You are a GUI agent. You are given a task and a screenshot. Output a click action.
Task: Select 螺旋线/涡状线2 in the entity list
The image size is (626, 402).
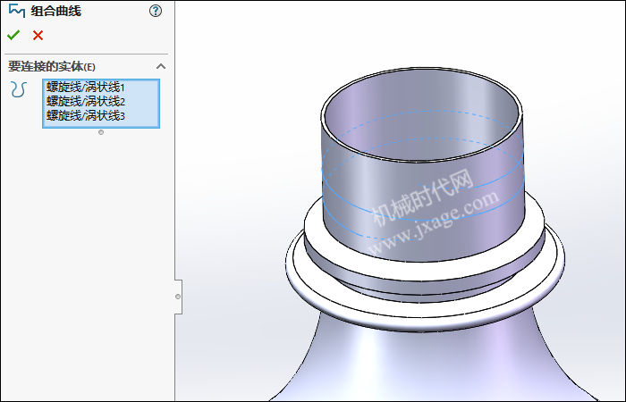(86, 101)
